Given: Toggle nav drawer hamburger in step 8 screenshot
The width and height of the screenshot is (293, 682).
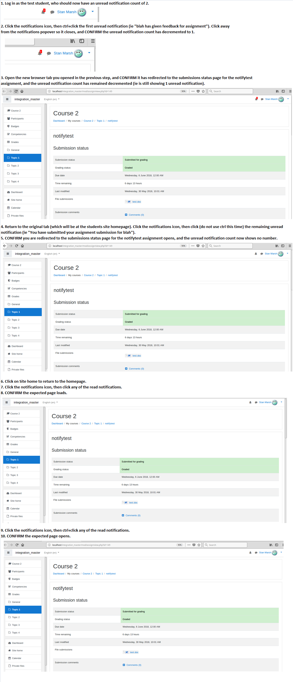Looking at the screenshot, I should (7, 402).
